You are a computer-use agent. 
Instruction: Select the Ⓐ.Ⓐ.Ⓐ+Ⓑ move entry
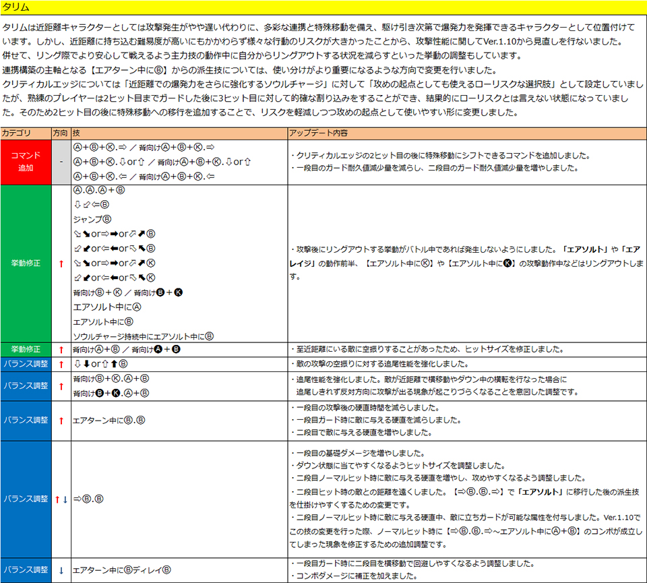(x=99, y=190)
